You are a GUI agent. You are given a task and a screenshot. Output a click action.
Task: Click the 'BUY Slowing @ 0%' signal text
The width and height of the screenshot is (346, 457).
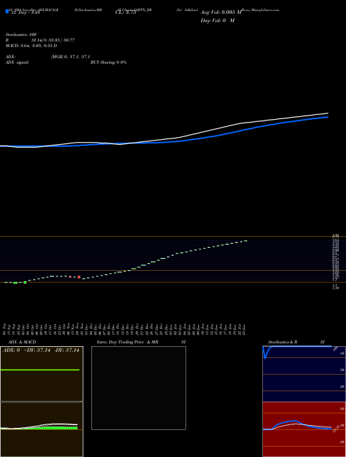(109, 62)
